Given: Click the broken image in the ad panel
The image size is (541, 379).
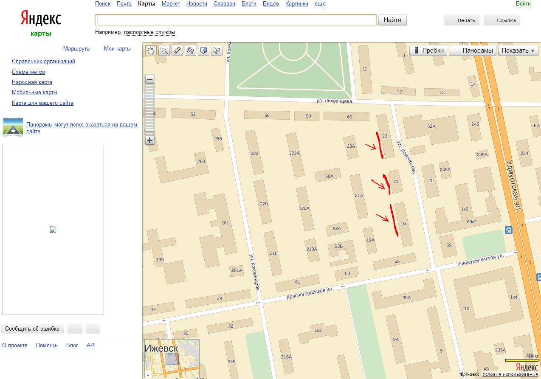Looking at the screenshot, I should pyautogui.click(x=53, y=230).
